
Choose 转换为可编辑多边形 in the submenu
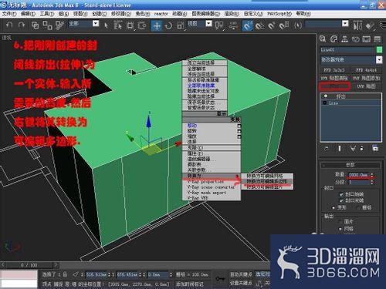coord(267,181)
